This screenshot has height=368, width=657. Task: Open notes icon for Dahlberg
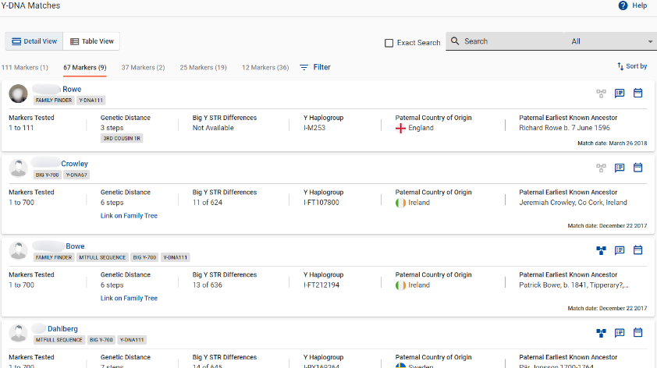(620, 332)
